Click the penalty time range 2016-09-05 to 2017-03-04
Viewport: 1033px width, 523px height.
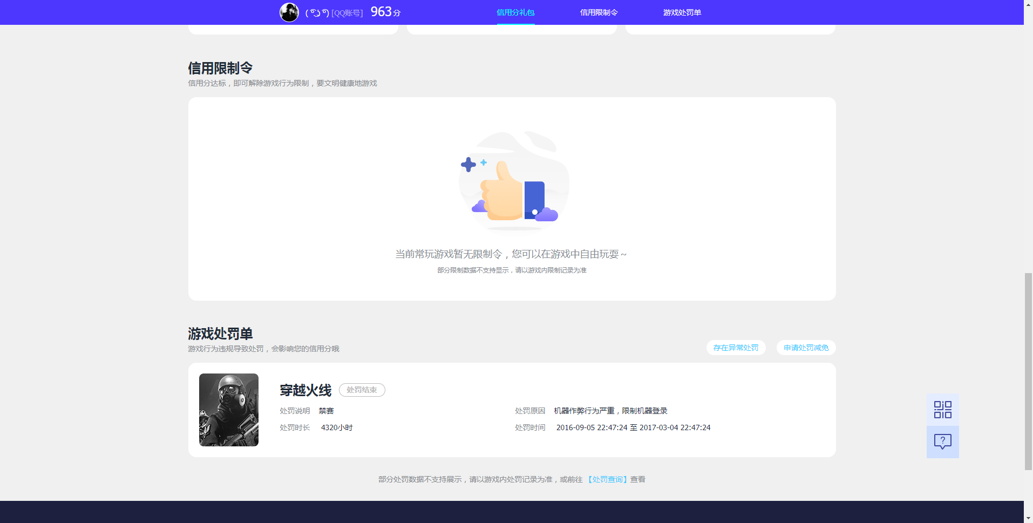[633, 427]
